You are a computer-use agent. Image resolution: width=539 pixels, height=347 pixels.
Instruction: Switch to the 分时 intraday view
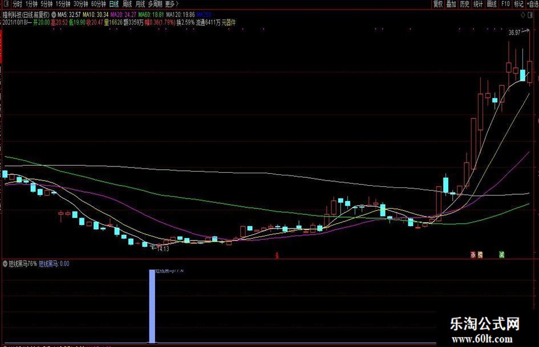(17, 4)
